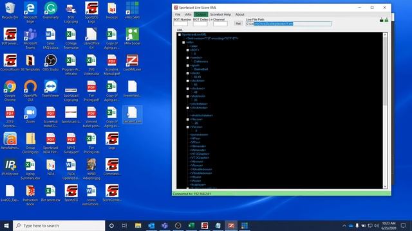Image resolution: width=412 pixels, height=231 pixels.
Task: Select the LibreOffice 6.4 desktop shortcut
Action: [x=91, y=38]
